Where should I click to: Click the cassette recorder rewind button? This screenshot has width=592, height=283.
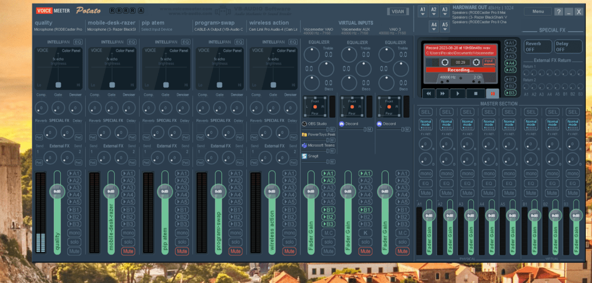tap(429, 93)
